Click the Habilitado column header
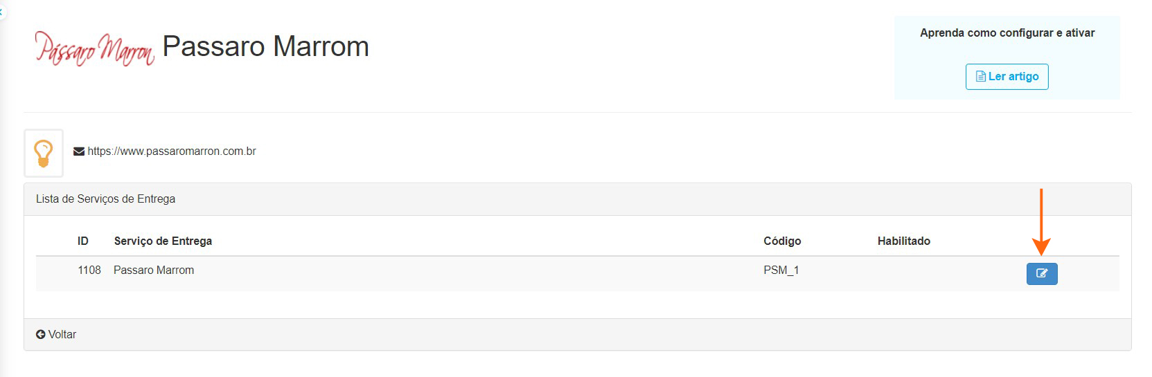Image resolution: width=1152 pixels, height=377 pixels. click(903, 241)
